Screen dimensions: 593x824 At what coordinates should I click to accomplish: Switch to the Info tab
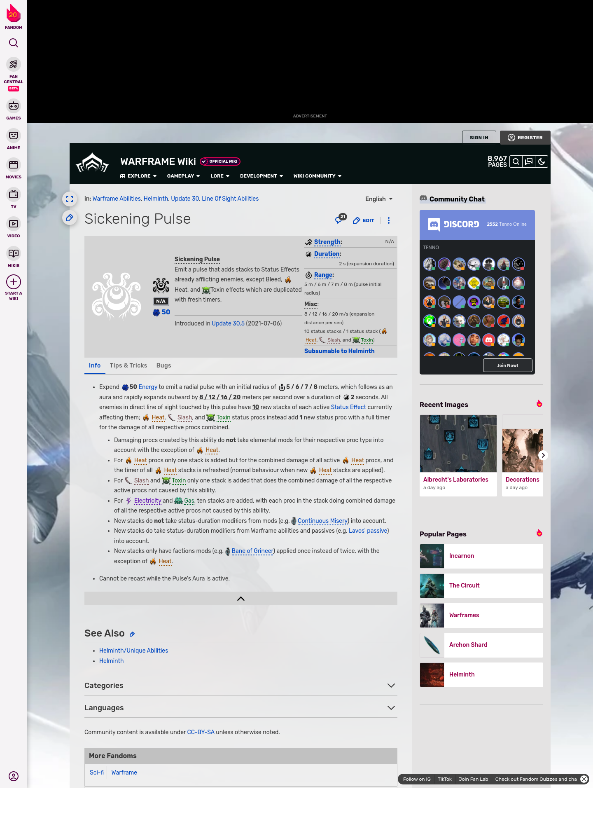tap(95, 365)
